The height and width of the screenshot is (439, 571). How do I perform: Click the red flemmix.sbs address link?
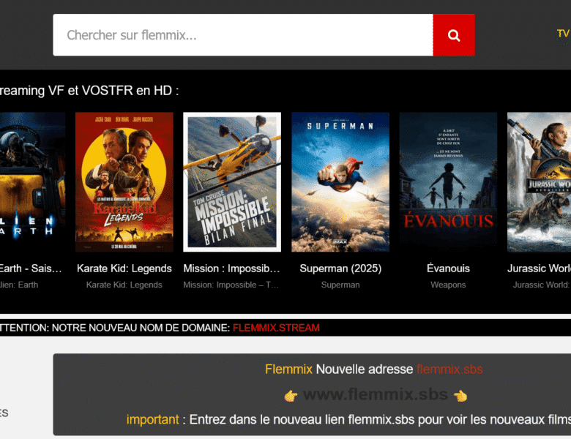tap(449, 369)
